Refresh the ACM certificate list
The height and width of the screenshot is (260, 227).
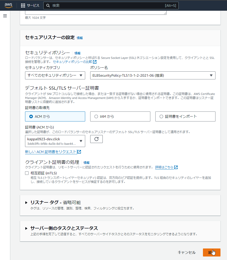[x=96, y=139]
